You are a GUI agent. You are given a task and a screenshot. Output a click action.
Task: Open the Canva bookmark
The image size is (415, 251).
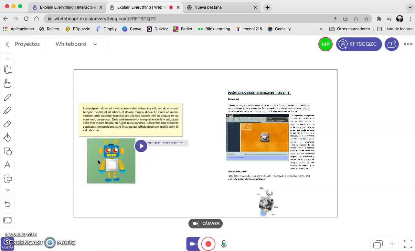[132, 29]
